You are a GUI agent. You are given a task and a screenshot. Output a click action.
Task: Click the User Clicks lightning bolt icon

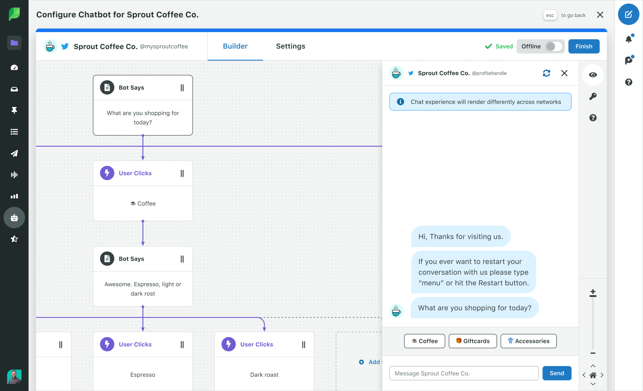pos(106,173)
